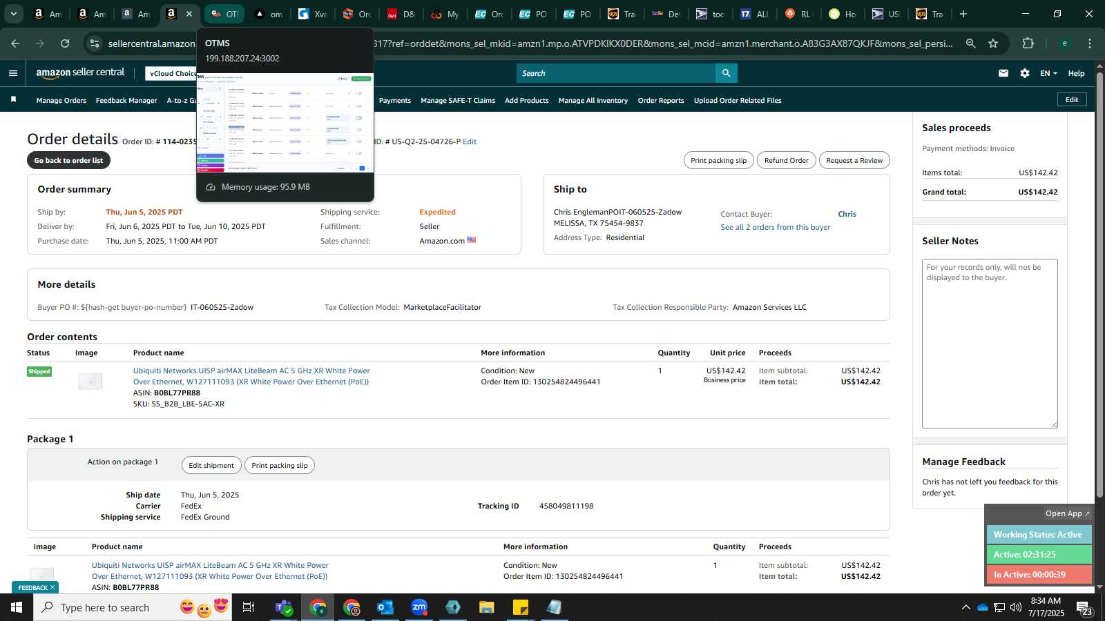Screen dimensions: 1105x621
Task: Open Manage All Inventory menu item
Action: point(593,100)
